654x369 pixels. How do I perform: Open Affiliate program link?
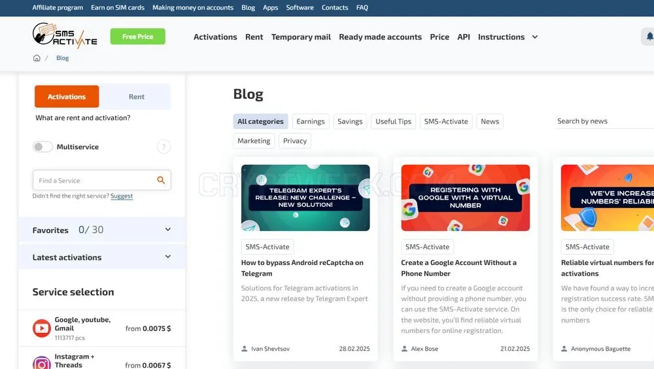tap(58, 7)
